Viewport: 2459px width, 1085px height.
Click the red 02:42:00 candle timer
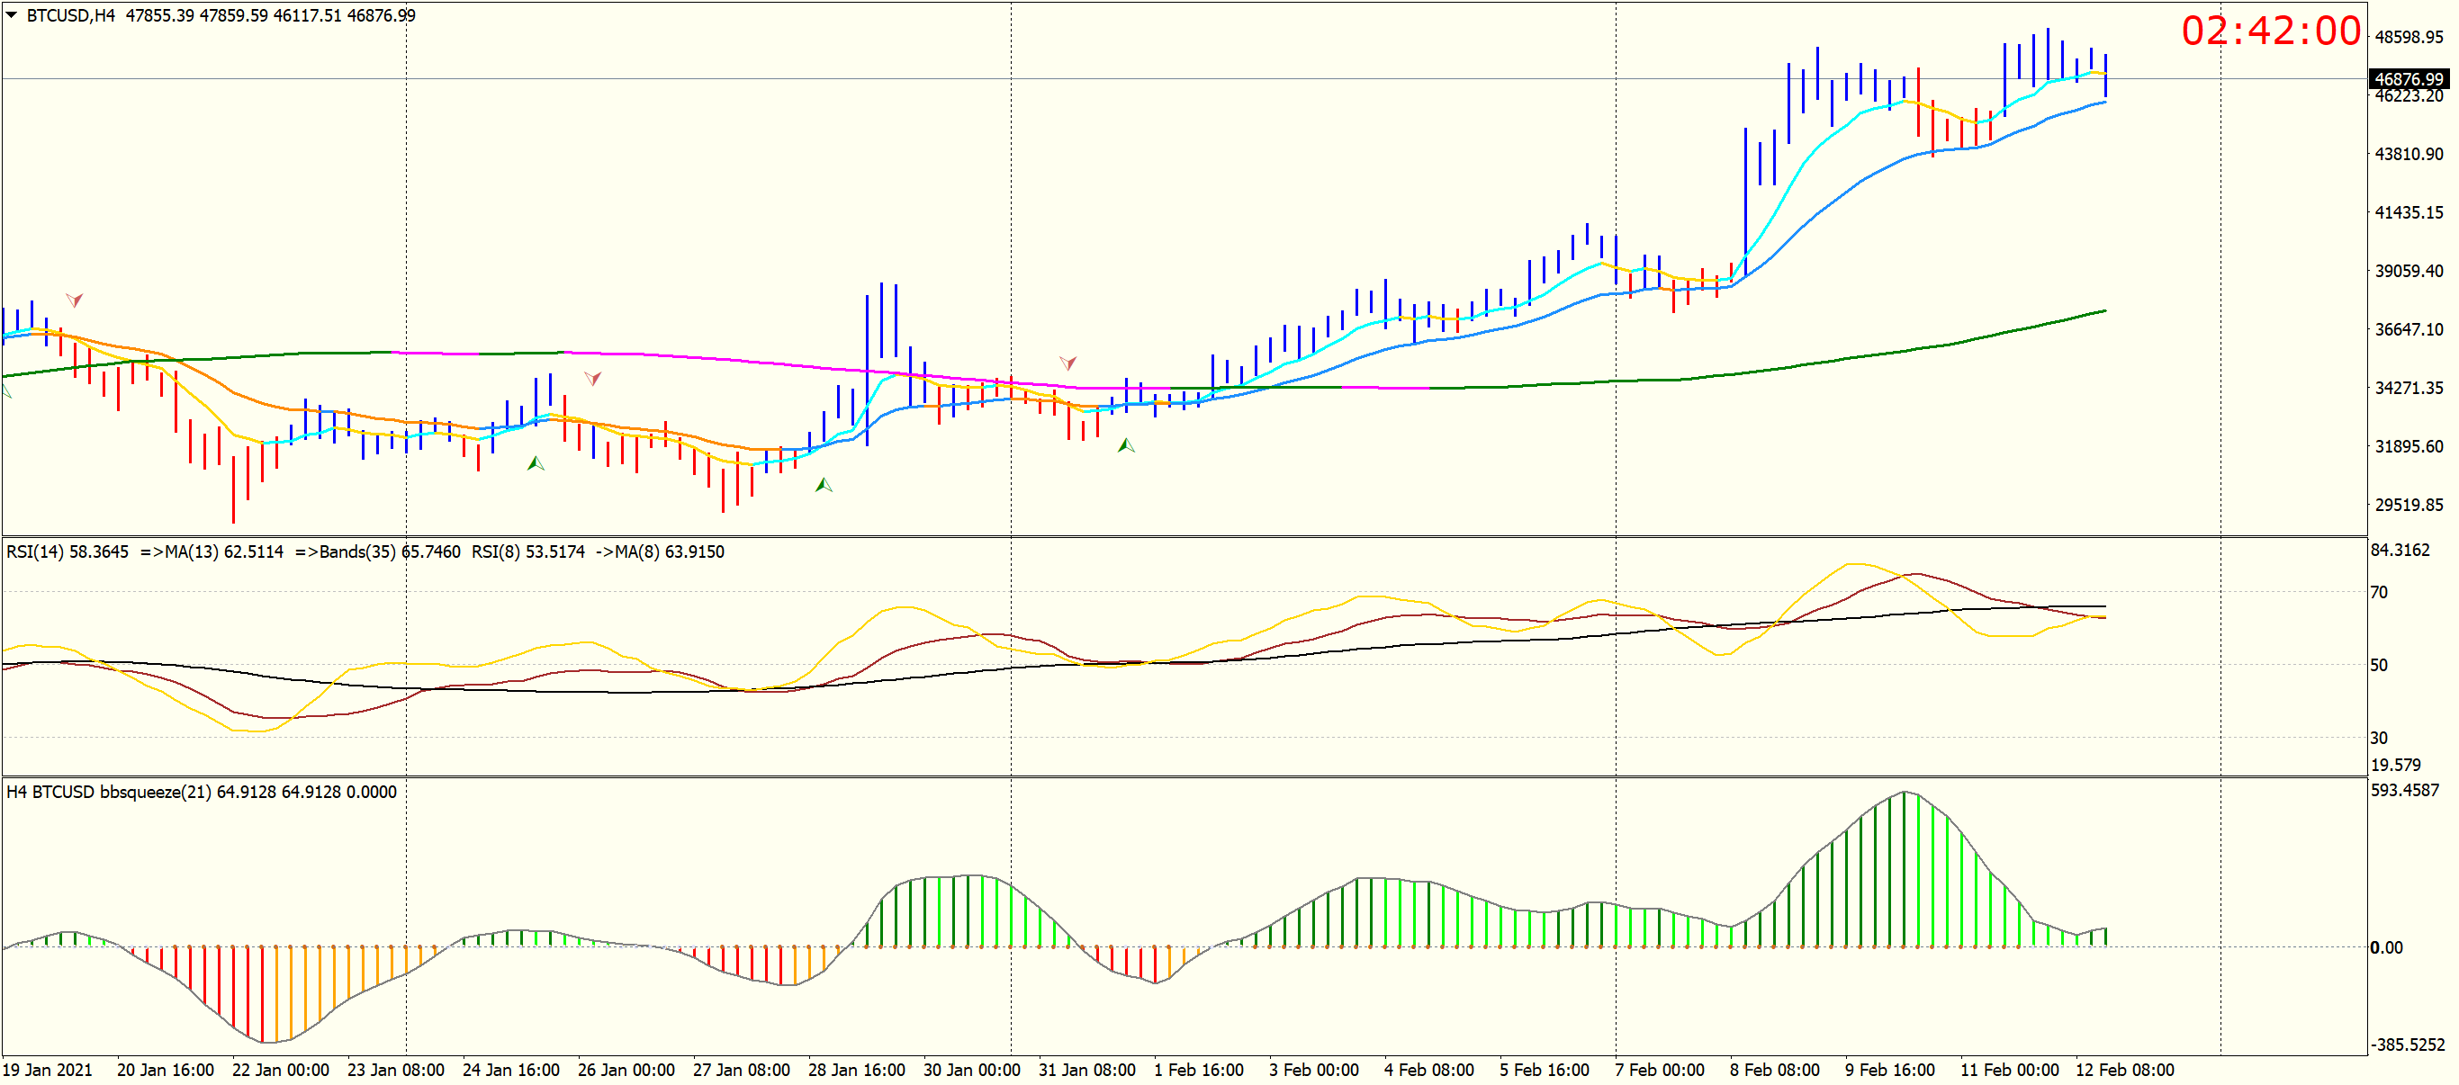tap(2270, 31)
